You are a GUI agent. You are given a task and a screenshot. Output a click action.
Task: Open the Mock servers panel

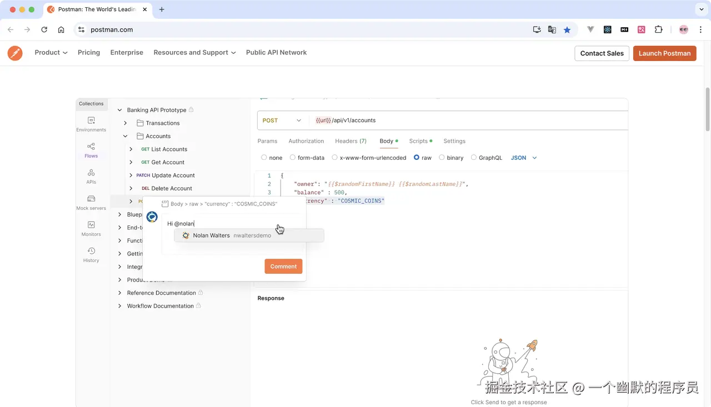[x=91, y=202]
